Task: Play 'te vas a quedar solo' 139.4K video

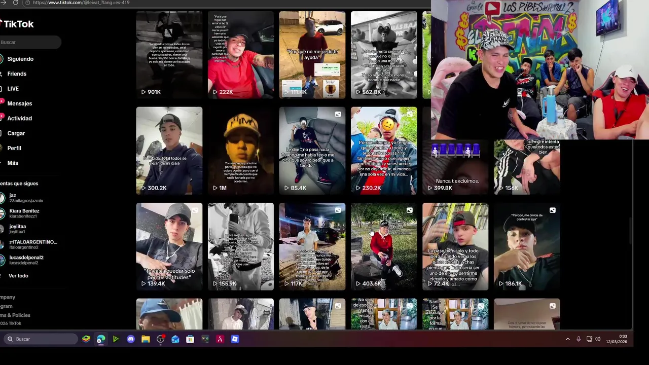Action: (169, 246)
